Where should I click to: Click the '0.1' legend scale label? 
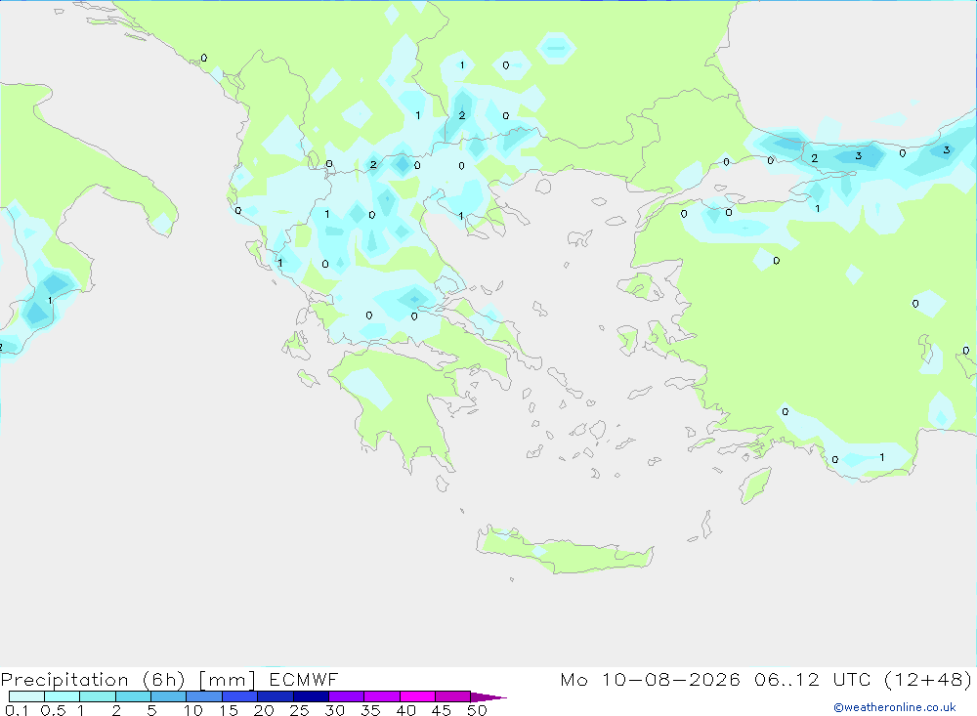click(x=17, y=710)
